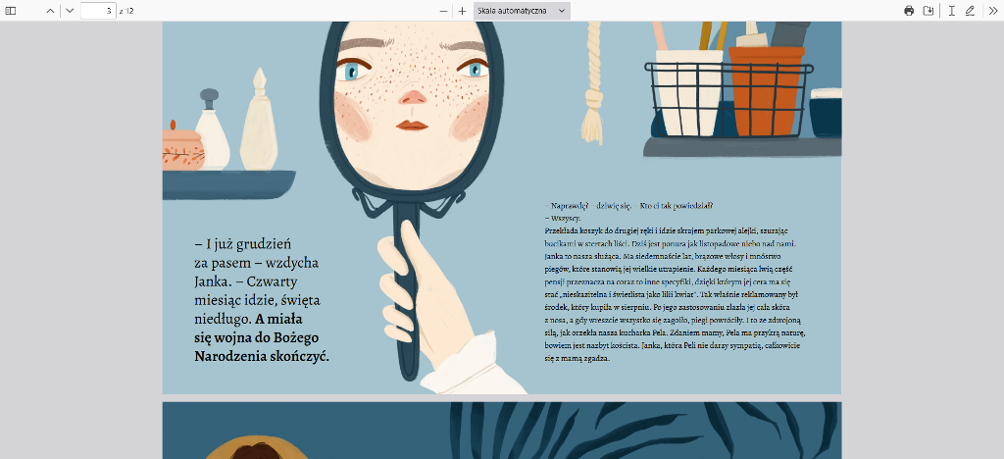This screenshot has height=459, width=1004.
Task: Expand the additional tools menu
Action: point(991,11)
